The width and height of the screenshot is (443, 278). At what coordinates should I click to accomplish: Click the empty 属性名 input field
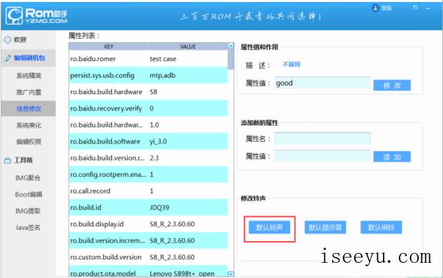[x=322, y=138]
